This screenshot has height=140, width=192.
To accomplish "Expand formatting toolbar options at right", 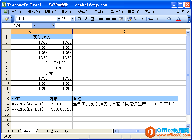I will (189, 19).
